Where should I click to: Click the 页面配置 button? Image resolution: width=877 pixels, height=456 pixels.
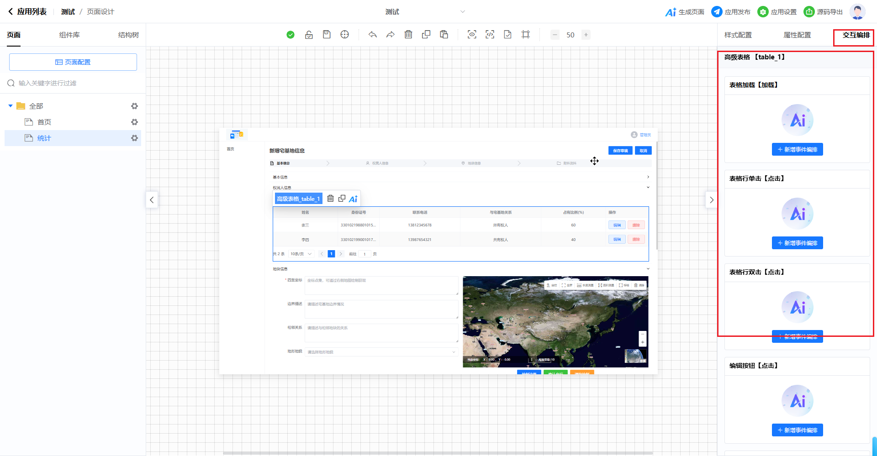73,62
